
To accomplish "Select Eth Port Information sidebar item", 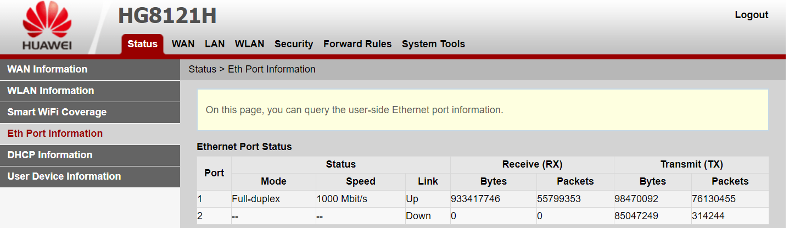I will tap(90, 134).
